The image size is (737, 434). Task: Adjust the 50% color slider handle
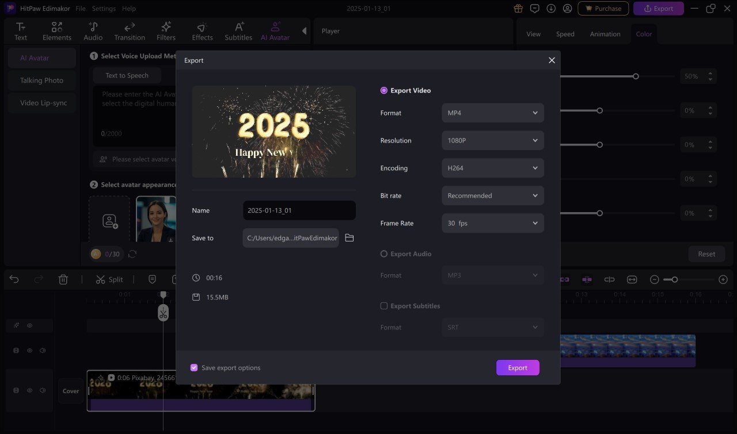[x=636, y=76]
